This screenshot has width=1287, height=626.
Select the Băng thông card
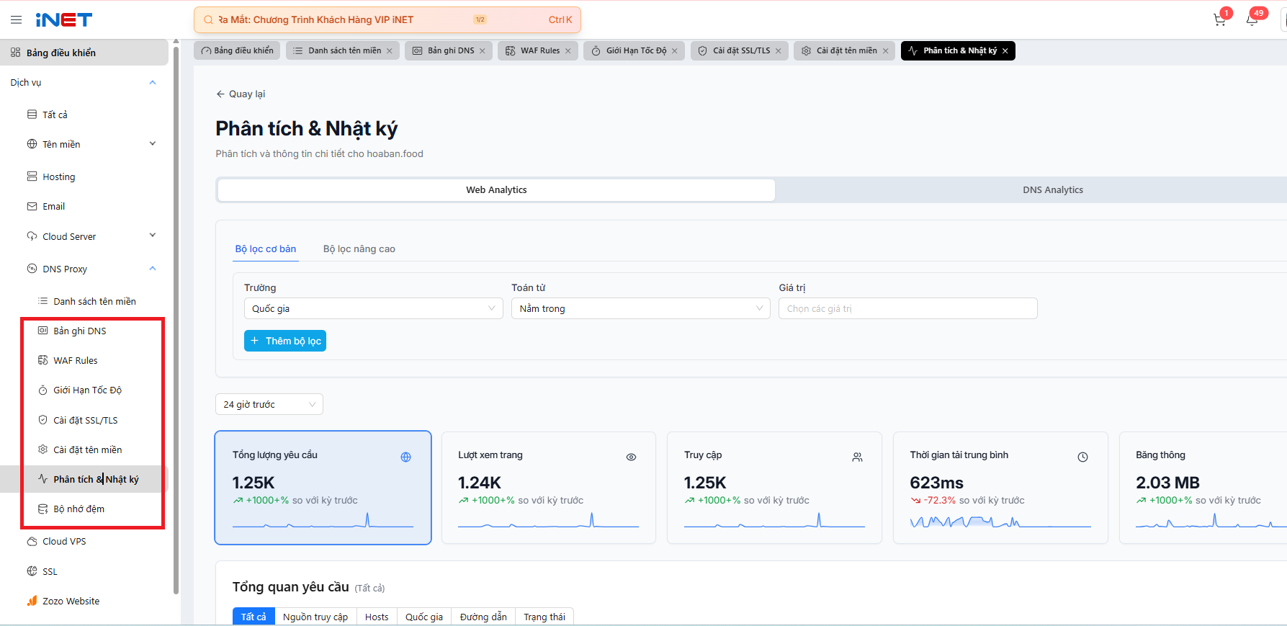[1203, 488]
